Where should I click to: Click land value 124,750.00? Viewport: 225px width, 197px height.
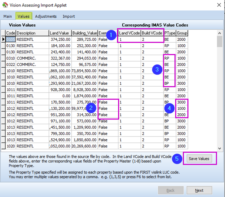coord(60,64)
